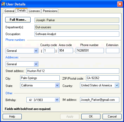
Task: Click the ZIP/Postal code field
Action: [103, 78]
